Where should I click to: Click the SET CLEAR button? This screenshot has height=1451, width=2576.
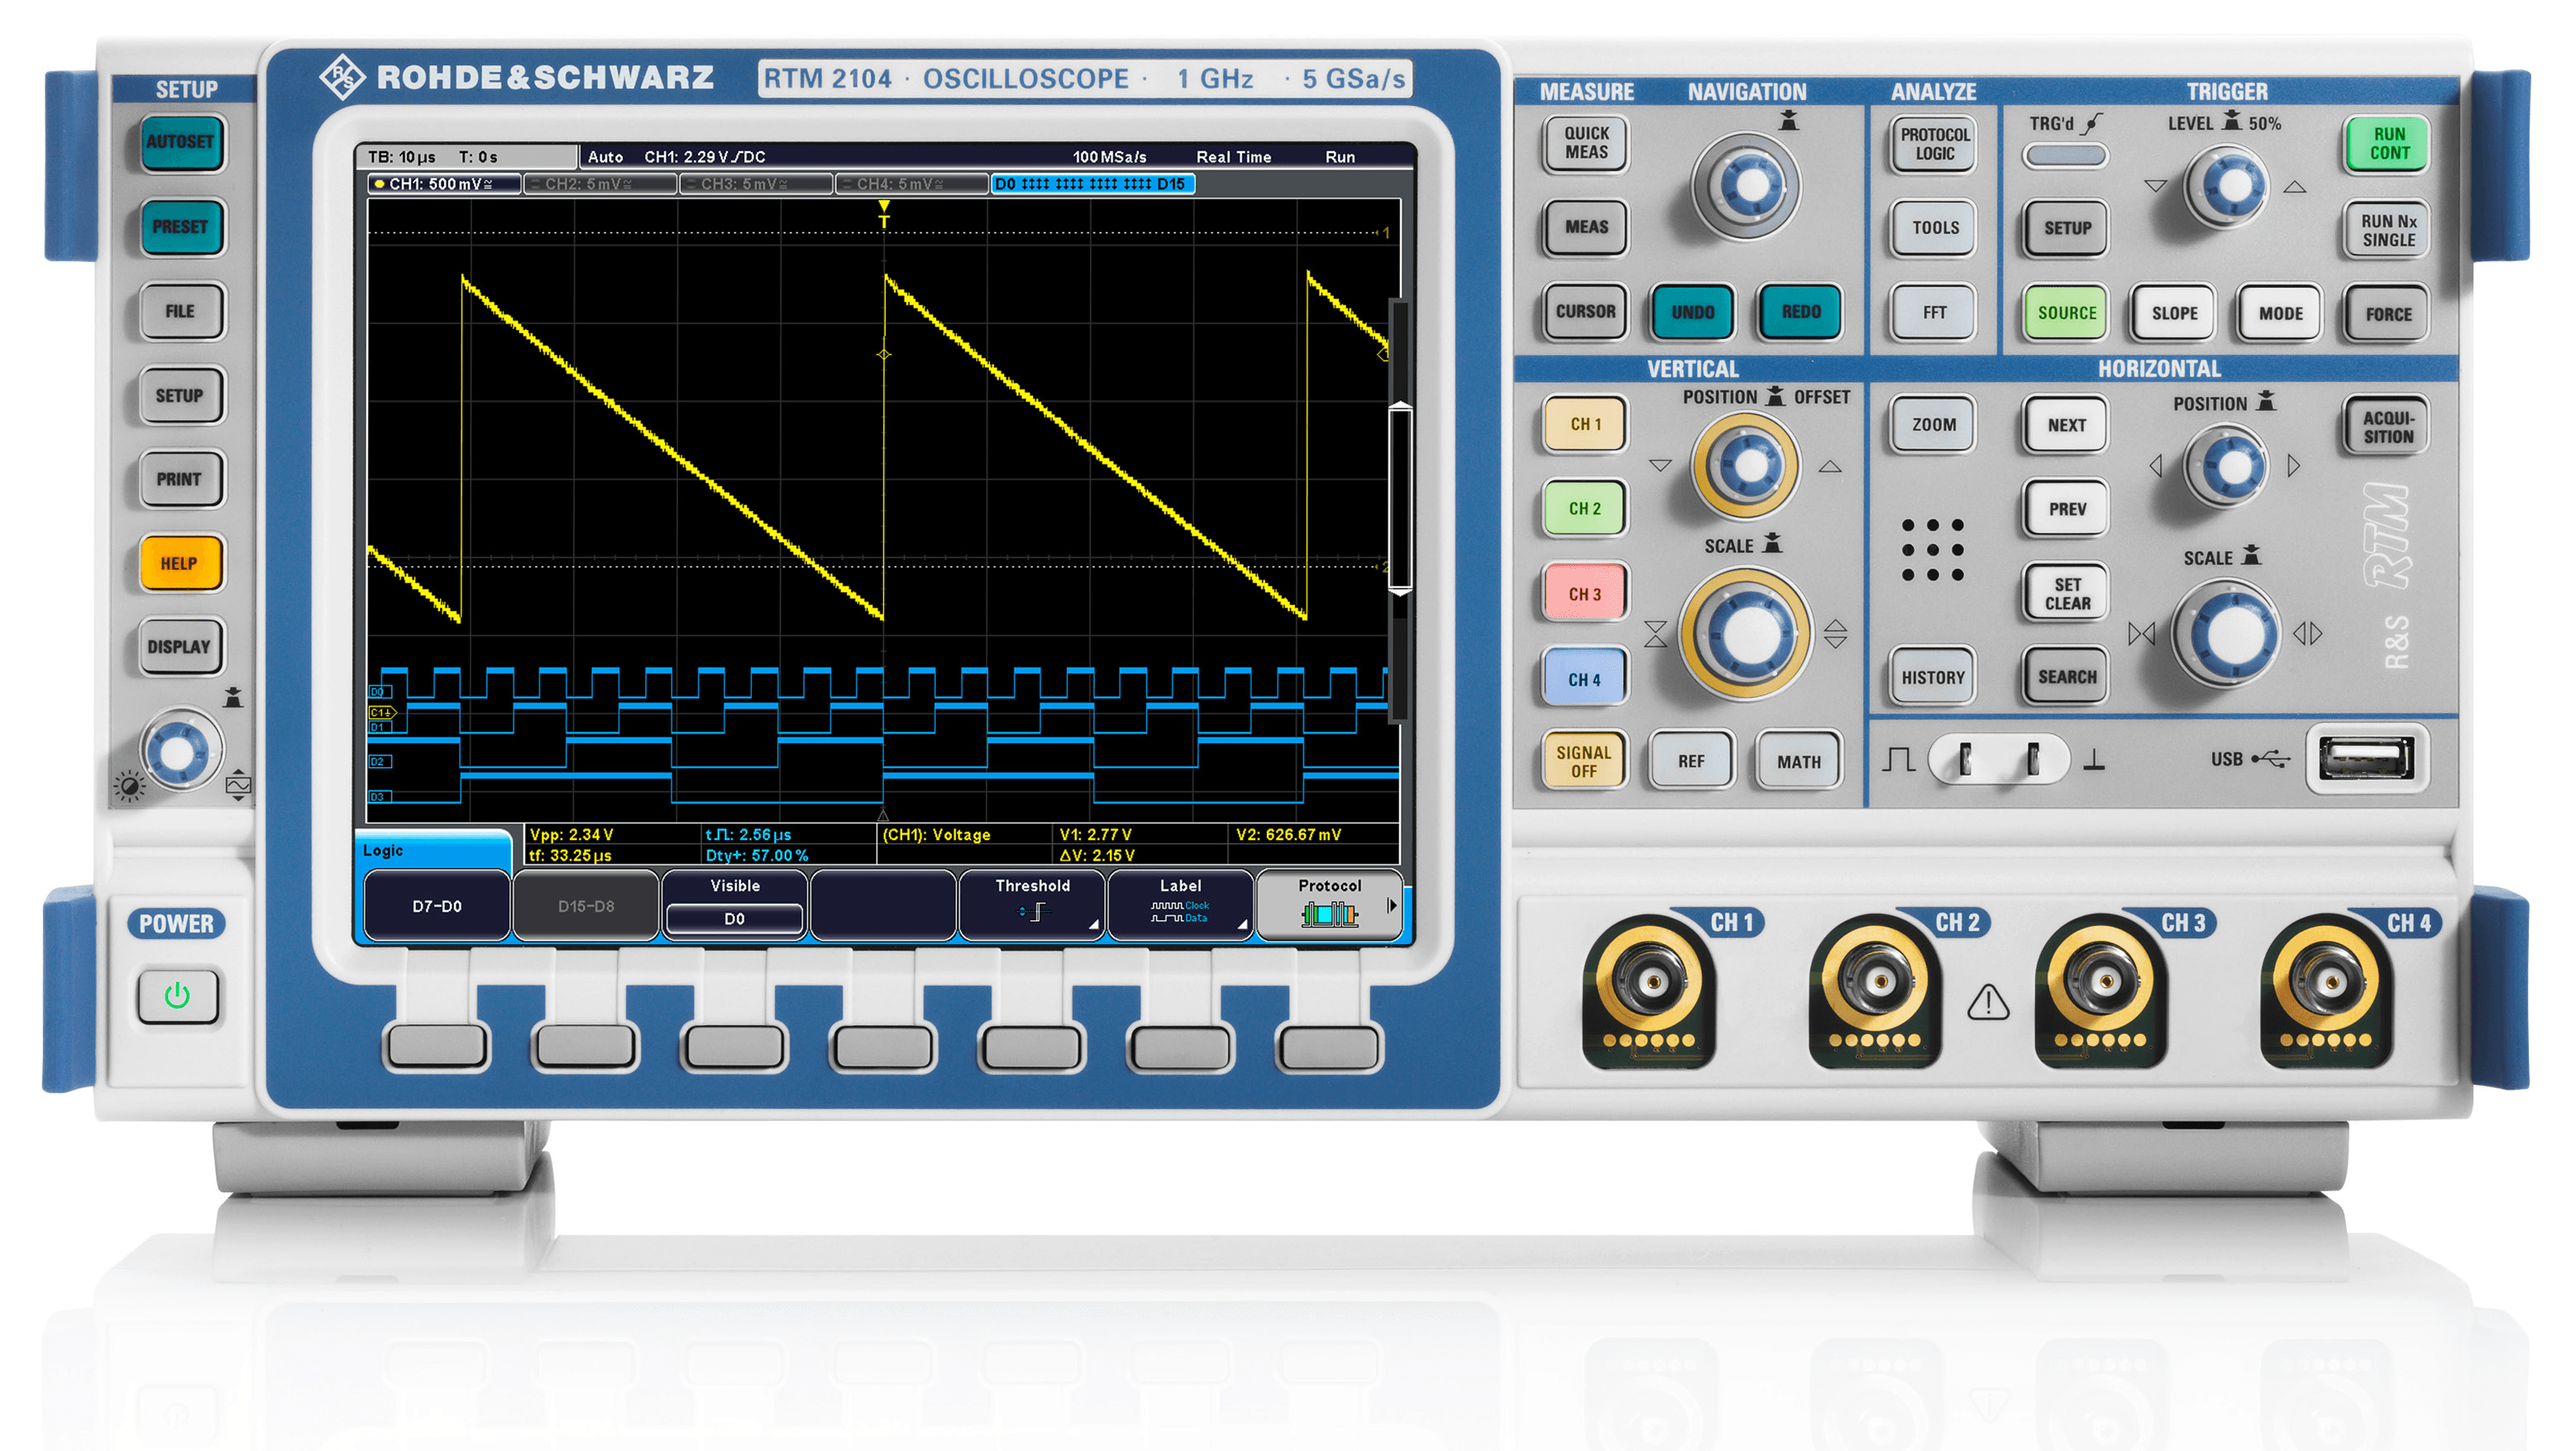[2066, 594]
